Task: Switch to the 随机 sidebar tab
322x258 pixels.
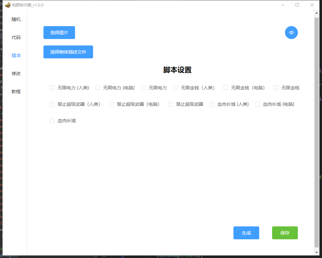Action: point(16,19)
